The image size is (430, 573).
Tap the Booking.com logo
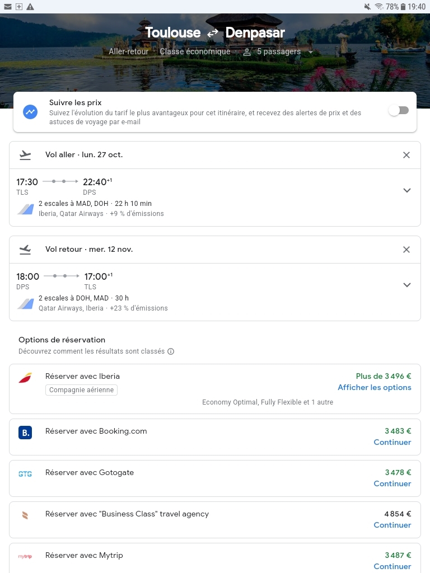click(x=25, y=433)
